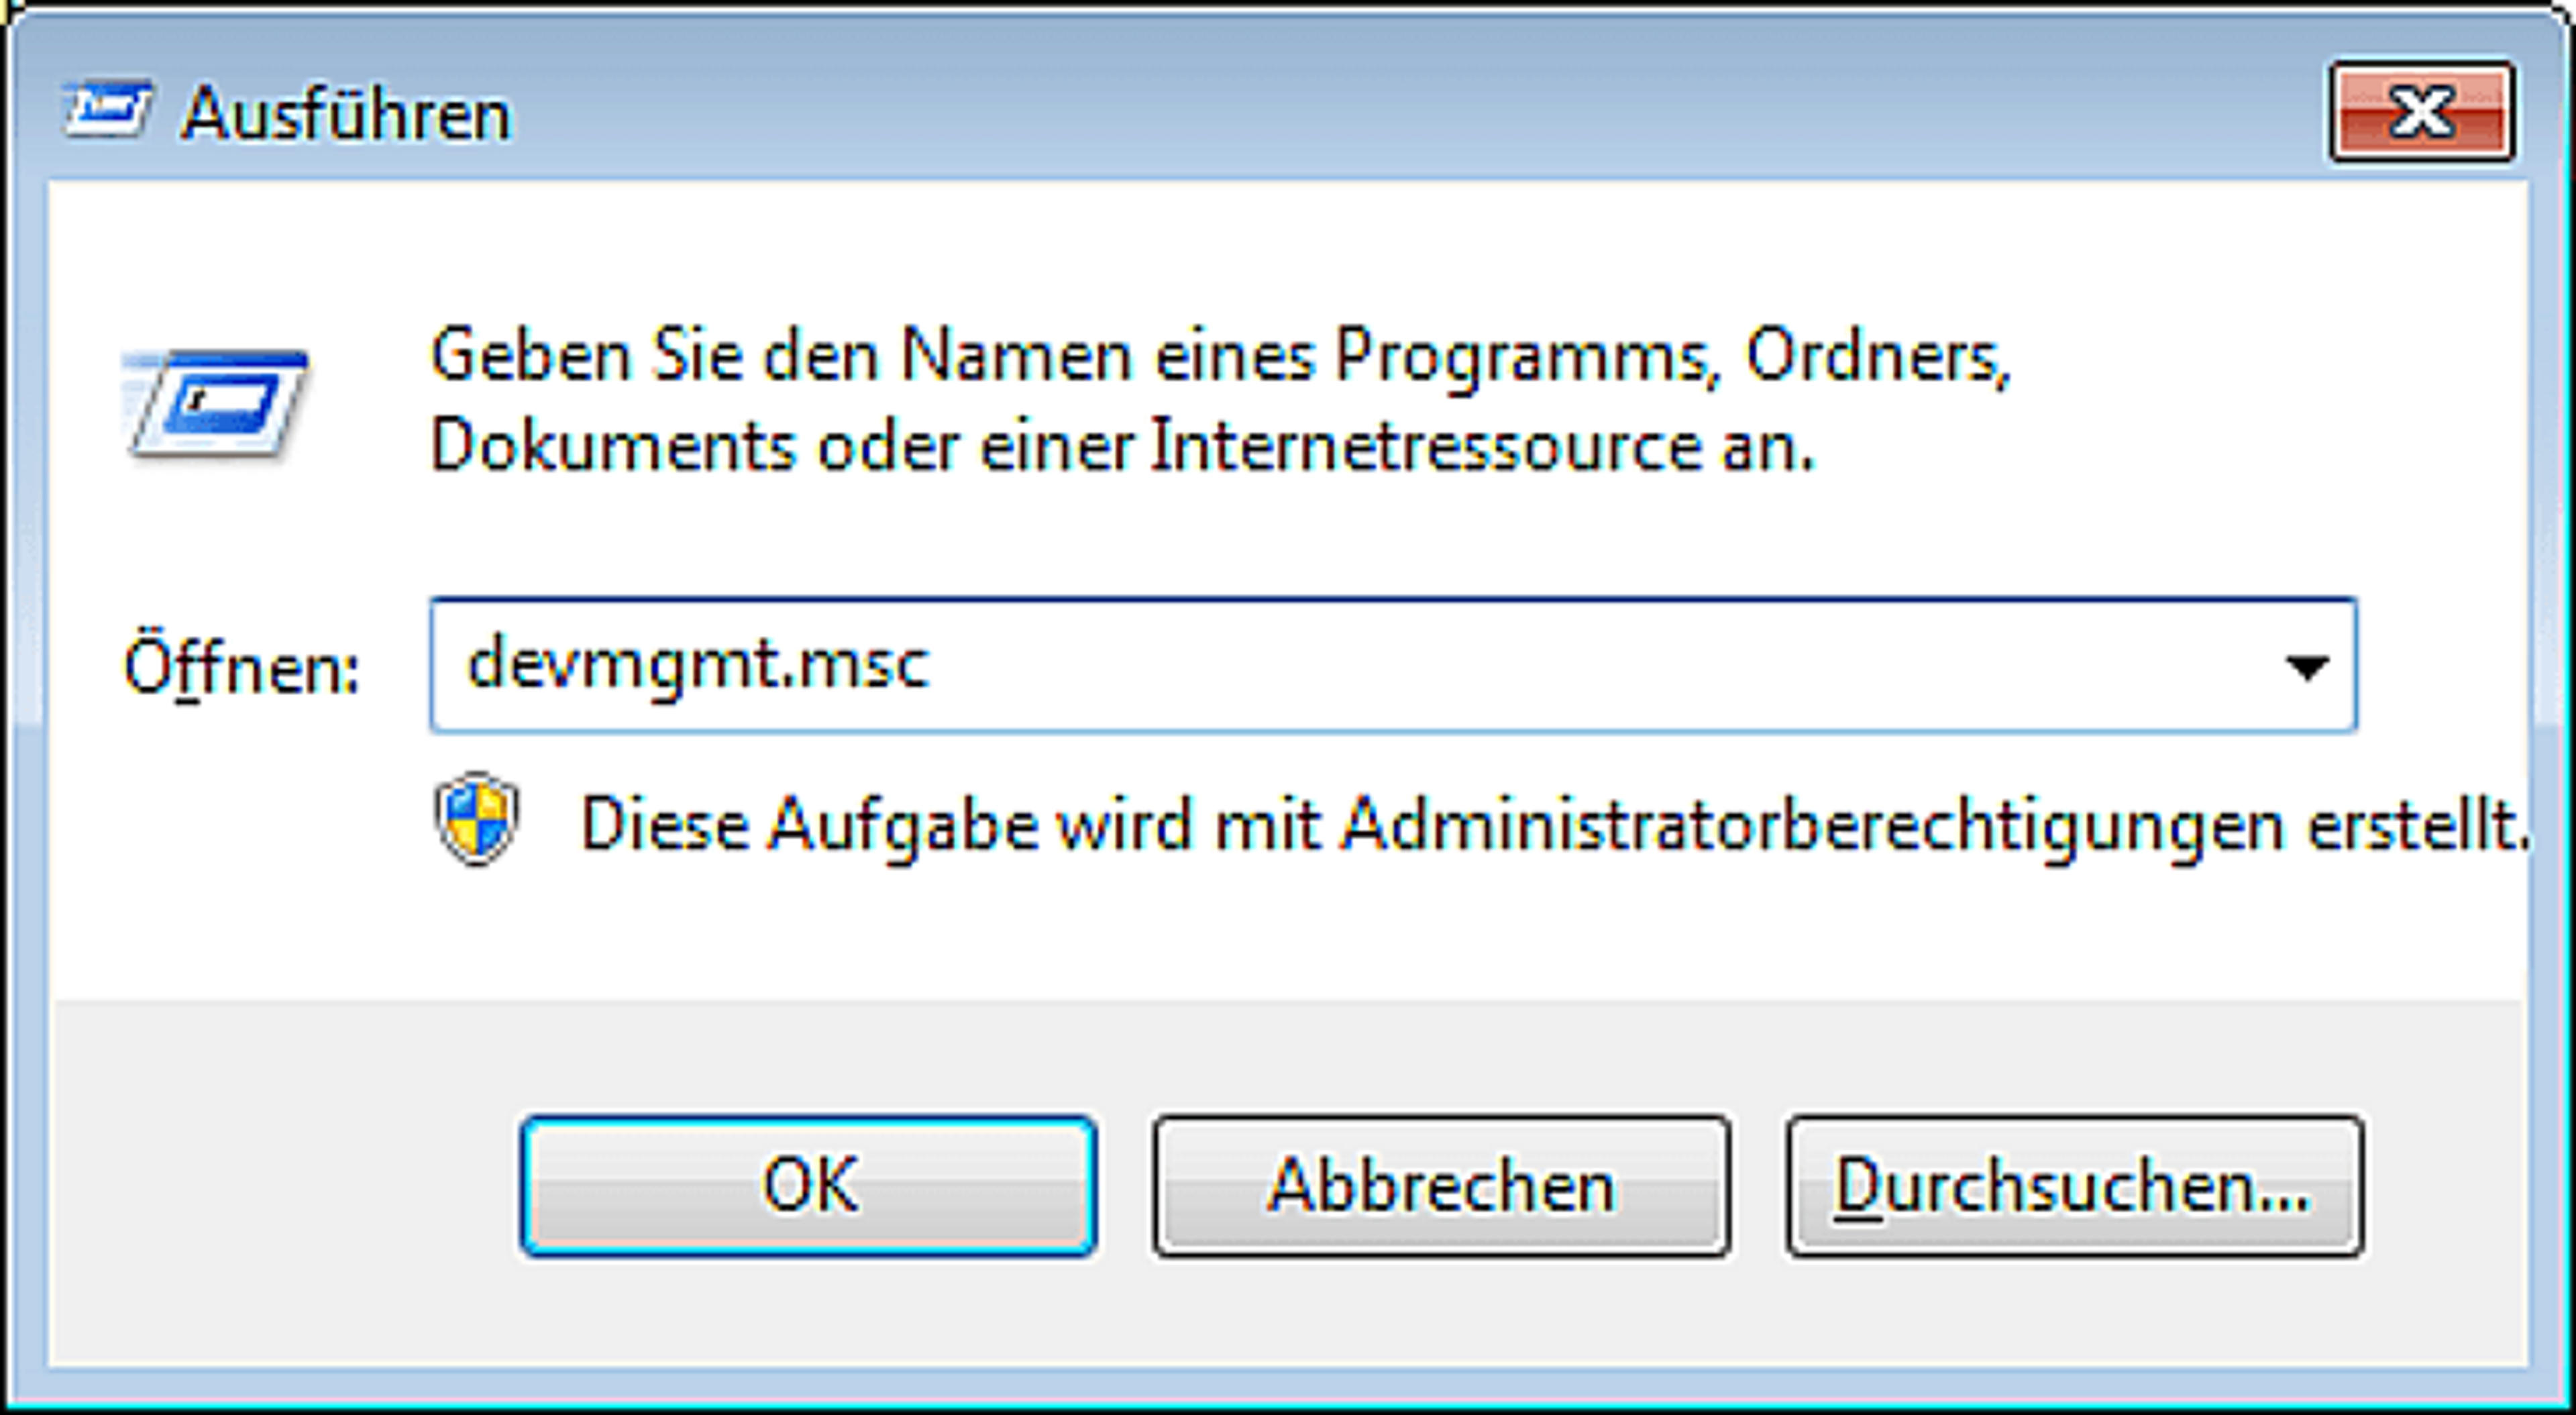The width and height of the screenshot is (2576, 1415).
Task: Click white area below the shield notice
Action: pos(1290,935)
